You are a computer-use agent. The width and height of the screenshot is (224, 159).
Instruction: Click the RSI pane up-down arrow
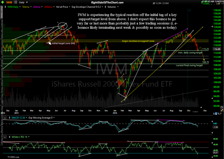[x=9, y=137]
